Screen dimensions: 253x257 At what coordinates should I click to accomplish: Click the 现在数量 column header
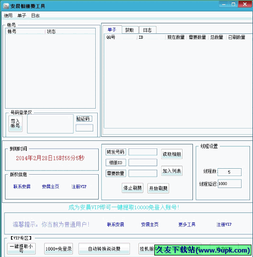tap(176, 37)
